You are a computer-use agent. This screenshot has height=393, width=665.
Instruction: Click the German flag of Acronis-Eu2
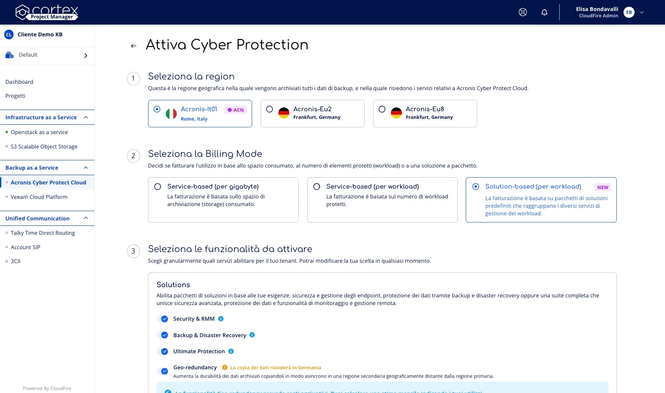pyautogui.click(x=284, y=113)
